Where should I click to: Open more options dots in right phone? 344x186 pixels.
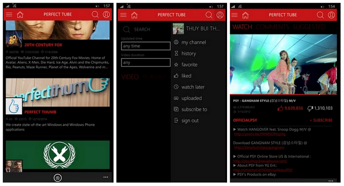(x=331, y=181)
